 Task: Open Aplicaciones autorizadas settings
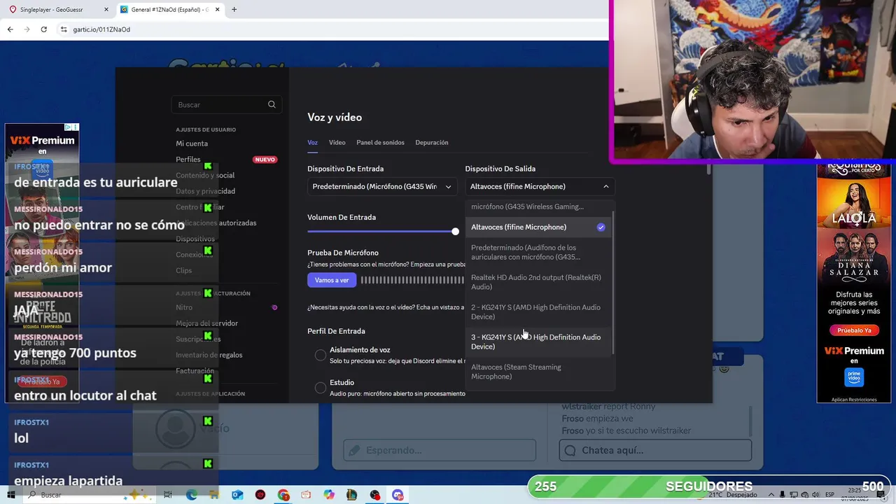tap(216, 223)
